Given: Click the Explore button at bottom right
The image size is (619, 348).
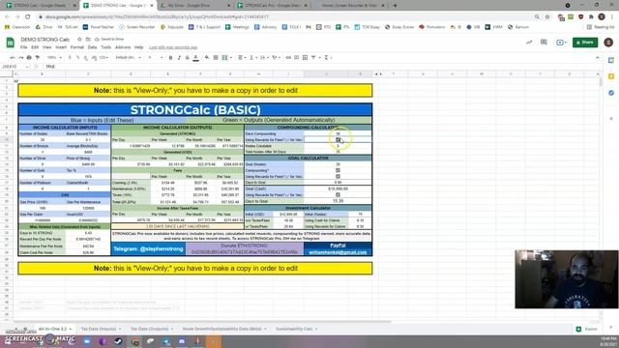Looking at the screenshot, I should [x=587, y=329].
